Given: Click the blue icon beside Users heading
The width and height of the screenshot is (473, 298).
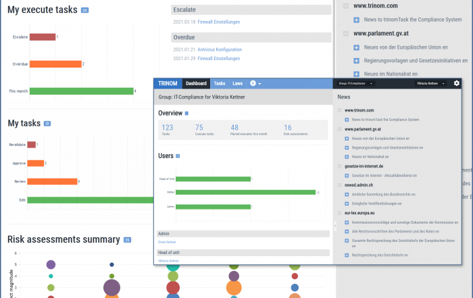Looking at the screenshot, I should tap(178, 156).
